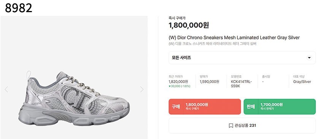Click the 즉시 구매가 label at top
The height and width of the screenshot is (139, 327).
[177, 18]
